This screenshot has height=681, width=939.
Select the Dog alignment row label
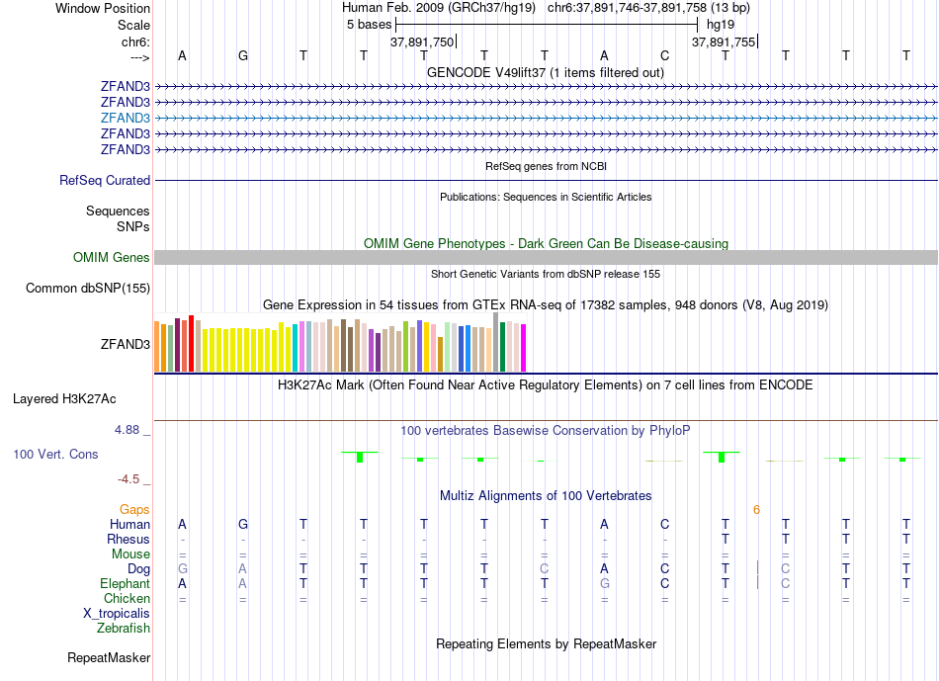(138, 569)
